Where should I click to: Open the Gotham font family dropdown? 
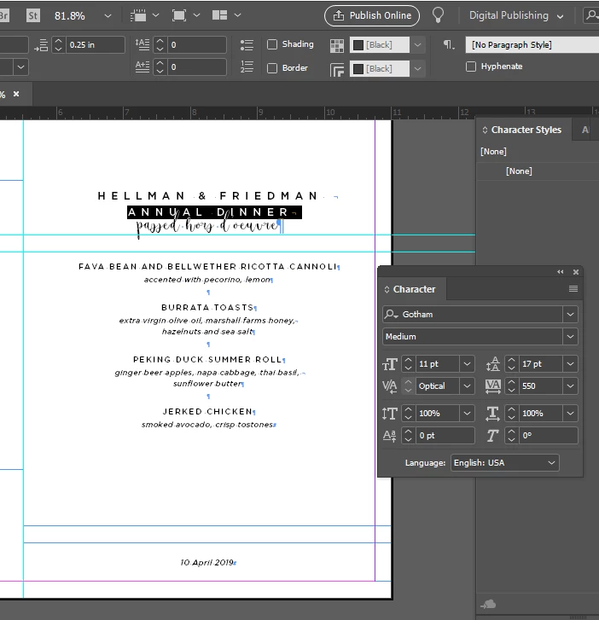pyautogui.click(x=570, y=315)
